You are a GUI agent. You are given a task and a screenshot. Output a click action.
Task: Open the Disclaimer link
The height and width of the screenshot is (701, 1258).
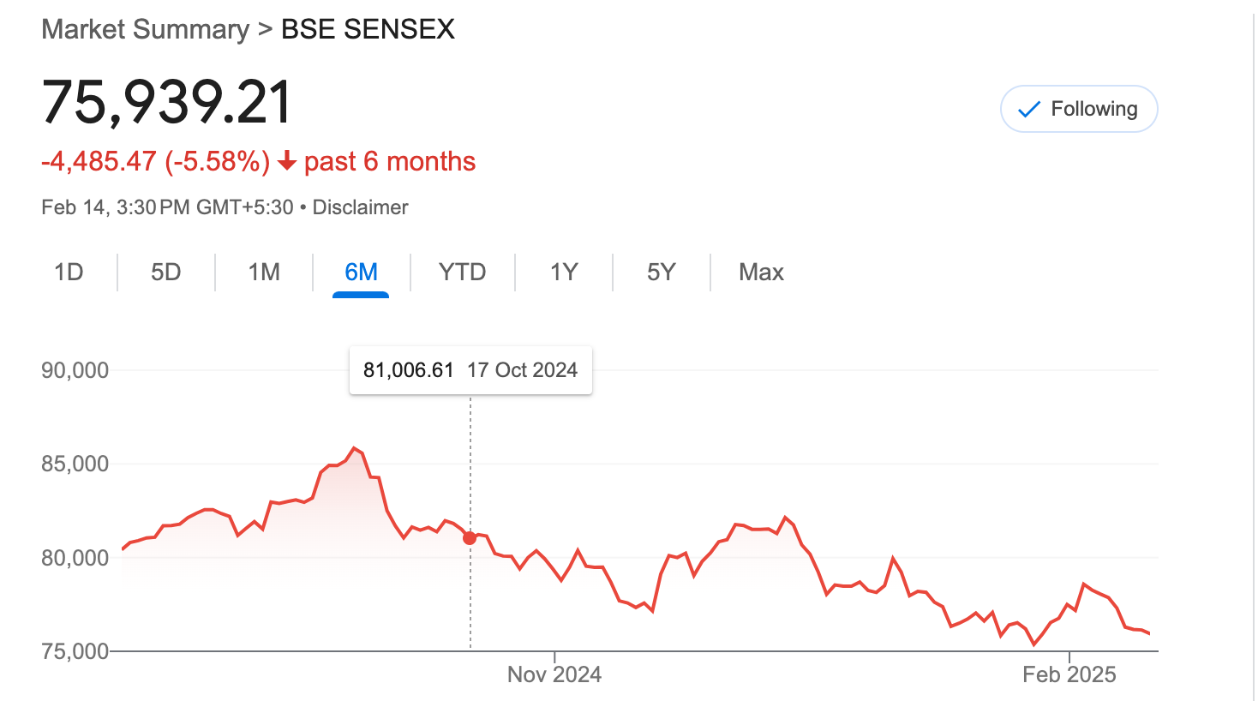pos(360,207)
